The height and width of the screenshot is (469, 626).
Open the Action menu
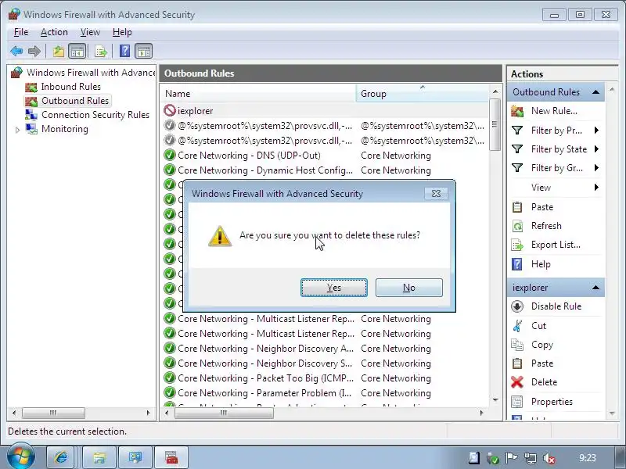[x=54, y=32]
